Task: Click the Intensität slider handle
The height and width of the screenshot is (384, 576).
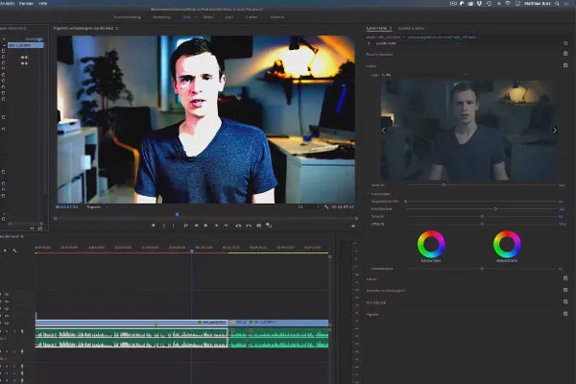Action: point(444,185)
